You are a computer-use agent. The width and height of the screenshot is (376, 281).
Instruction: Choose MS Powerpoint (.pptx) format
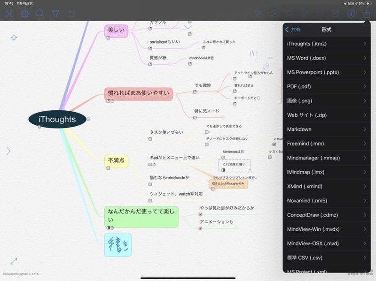click(x=327, y=72)
